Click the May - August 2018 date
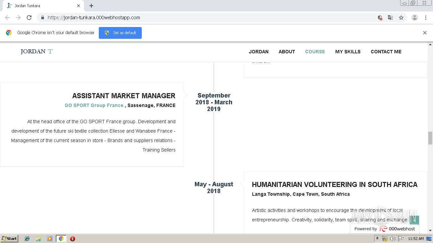The width and height of the screenshot is (433, 243). click(214, 188)
